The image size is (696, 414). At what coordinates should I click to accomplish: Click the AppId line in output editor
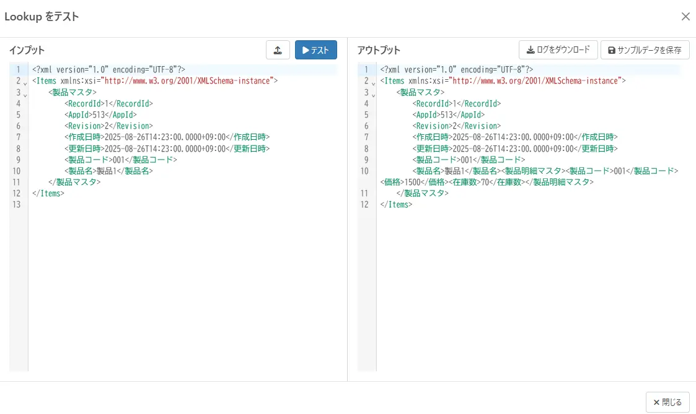[x=449, y=115]
